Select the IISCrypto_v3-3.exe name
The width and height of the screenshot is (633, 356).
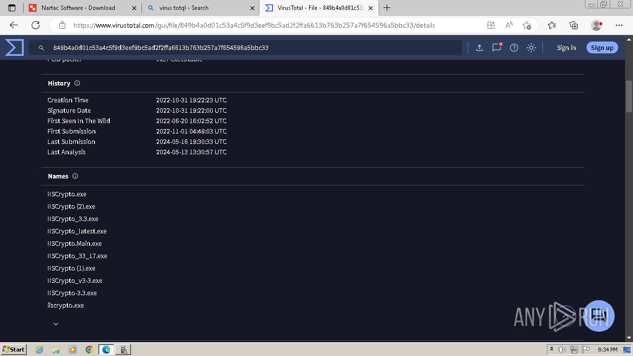[x=75, y=280]
